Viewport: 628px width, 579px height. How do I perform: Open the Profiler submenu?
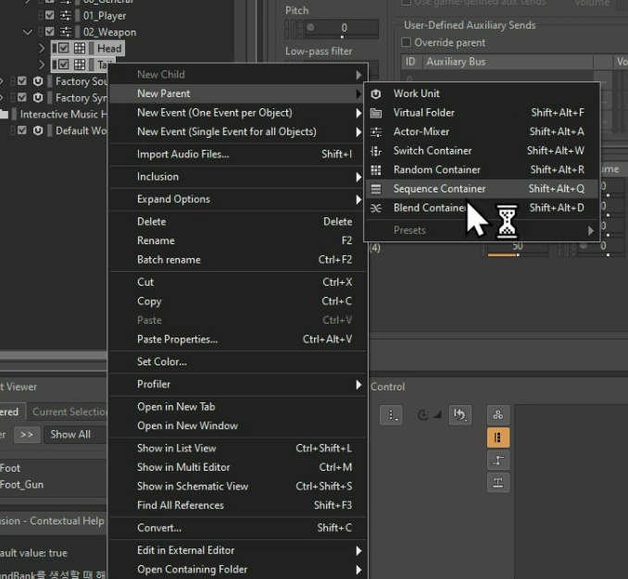(238, 384)
